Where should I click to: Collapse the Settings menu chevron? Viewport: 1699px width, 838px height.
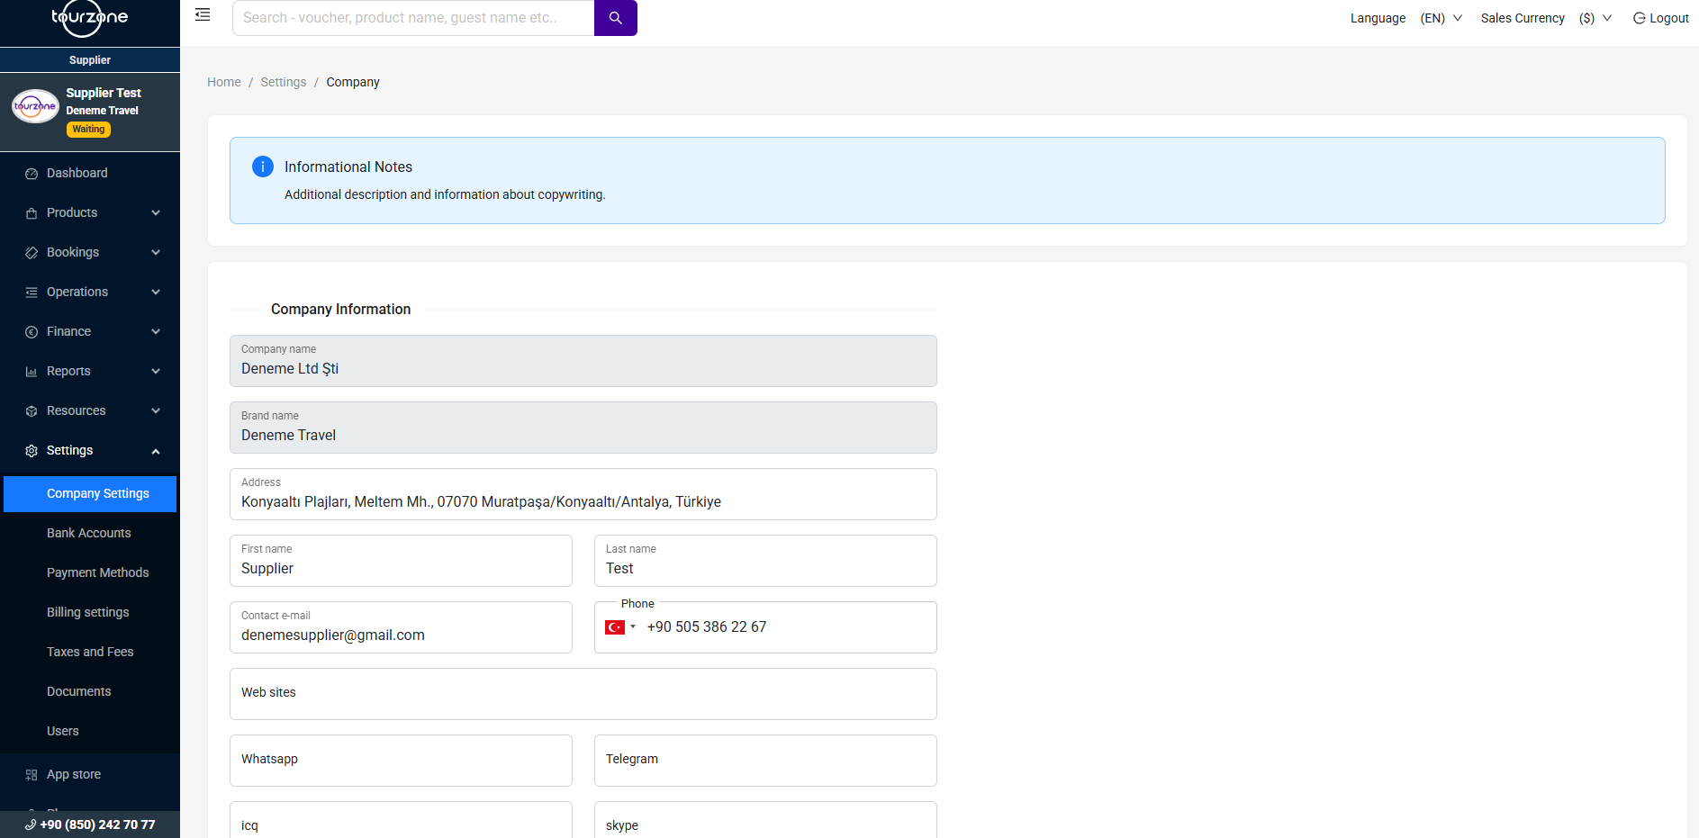[156, 451]
